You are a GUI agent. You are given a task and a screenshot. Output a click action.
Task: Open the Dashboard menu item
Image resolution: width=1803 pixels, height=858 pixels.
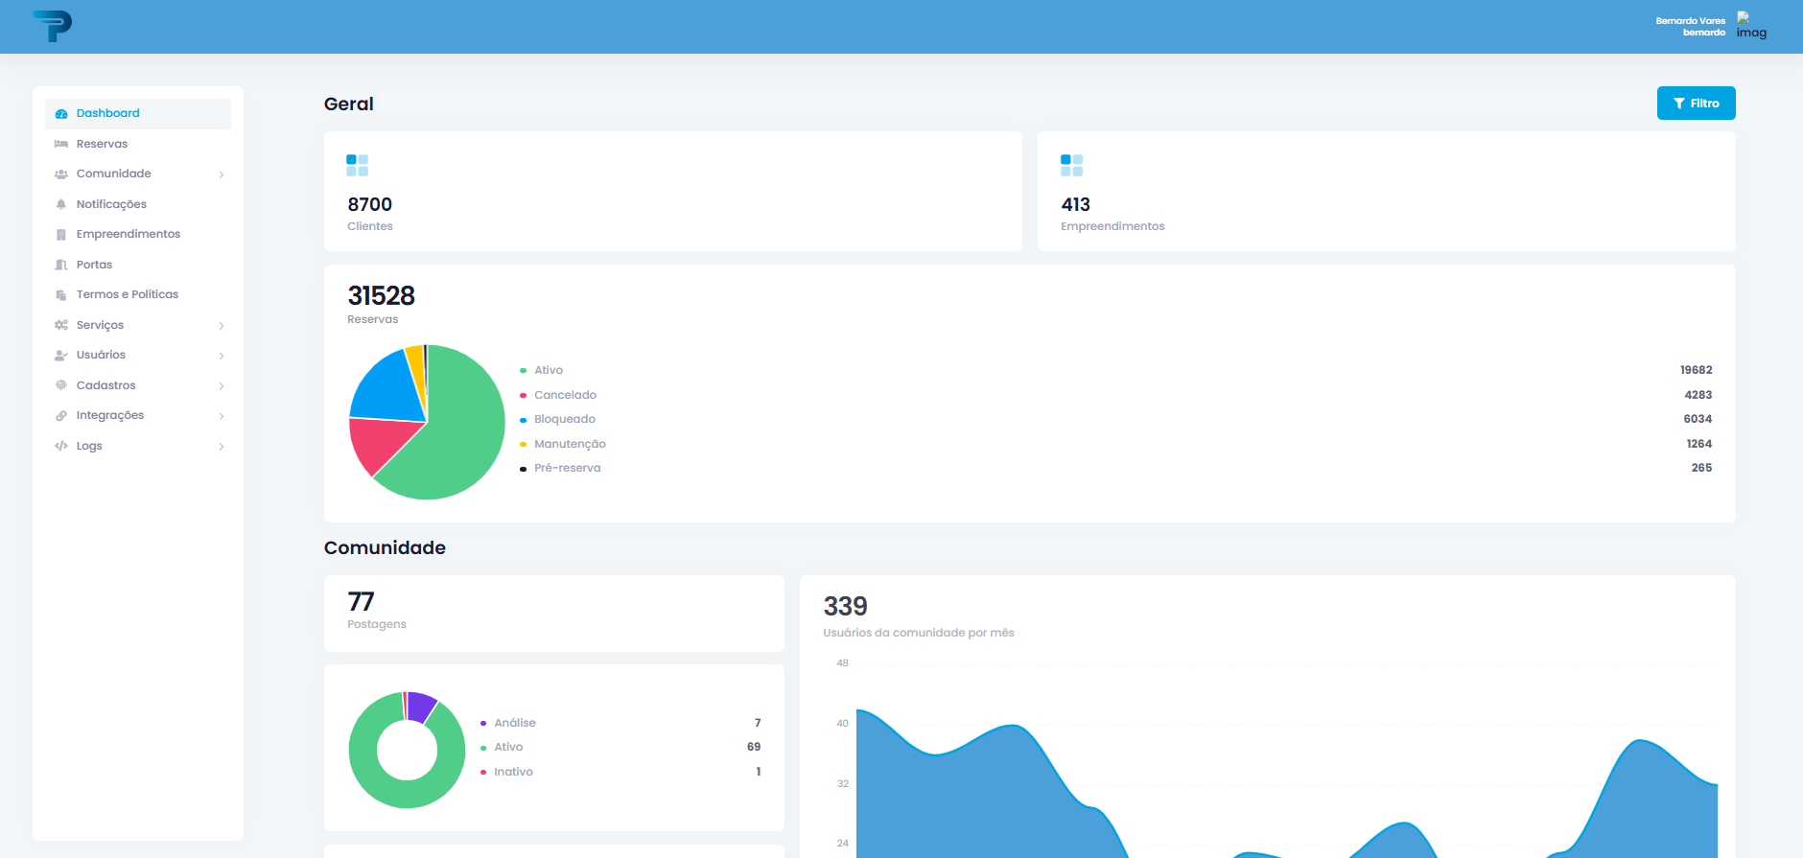coord(138,113)
